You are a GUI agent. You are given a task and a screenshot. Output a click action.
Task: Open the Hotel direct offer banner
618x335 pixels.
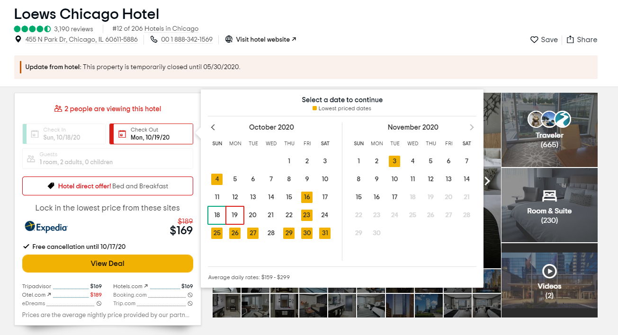click(x=107, y=186)
